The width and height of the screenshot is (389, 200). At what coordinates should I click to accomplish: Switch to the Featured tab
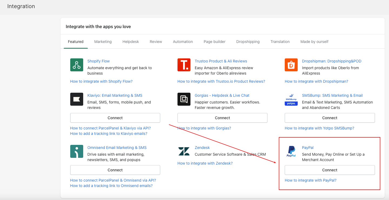pyautogui.click(x=76, y=42)
